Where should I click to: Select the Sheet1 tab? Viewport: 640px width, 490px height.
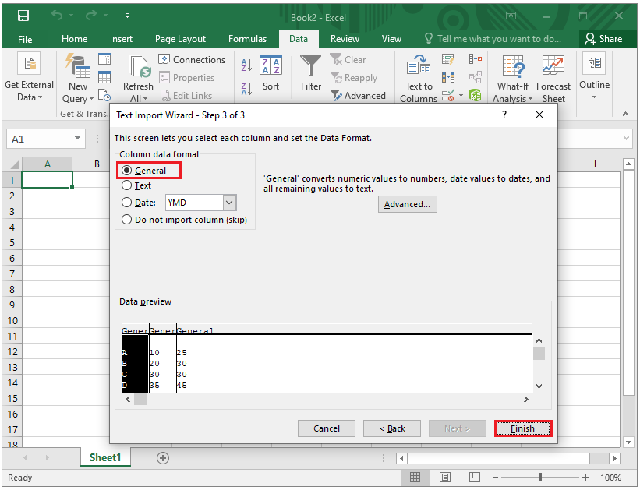[104, 458]
